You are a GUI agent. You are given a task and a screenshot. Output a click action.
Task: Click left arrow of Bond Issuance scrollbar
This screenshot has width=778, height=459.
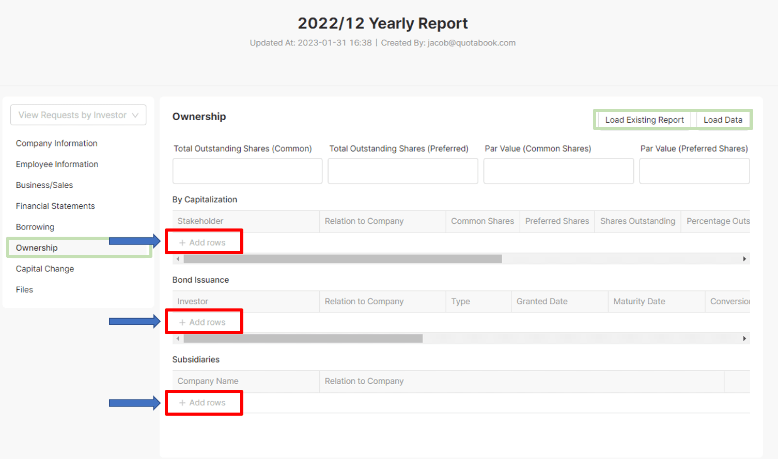(178, 339)
